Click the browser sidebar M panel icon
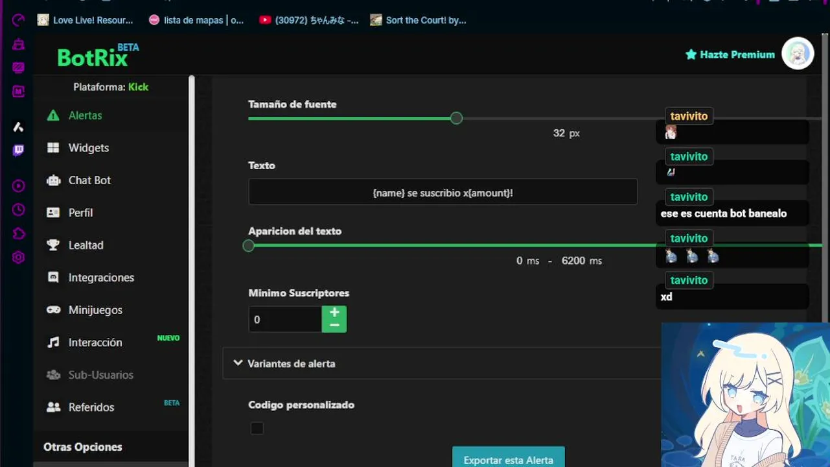830x467 pixels. 18,92
